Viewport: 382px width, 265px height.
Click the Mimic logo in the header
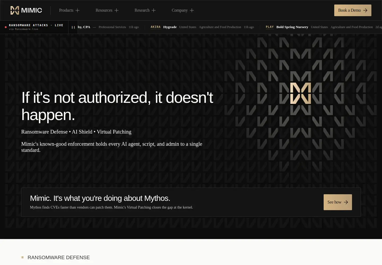[x=26, y=10]
